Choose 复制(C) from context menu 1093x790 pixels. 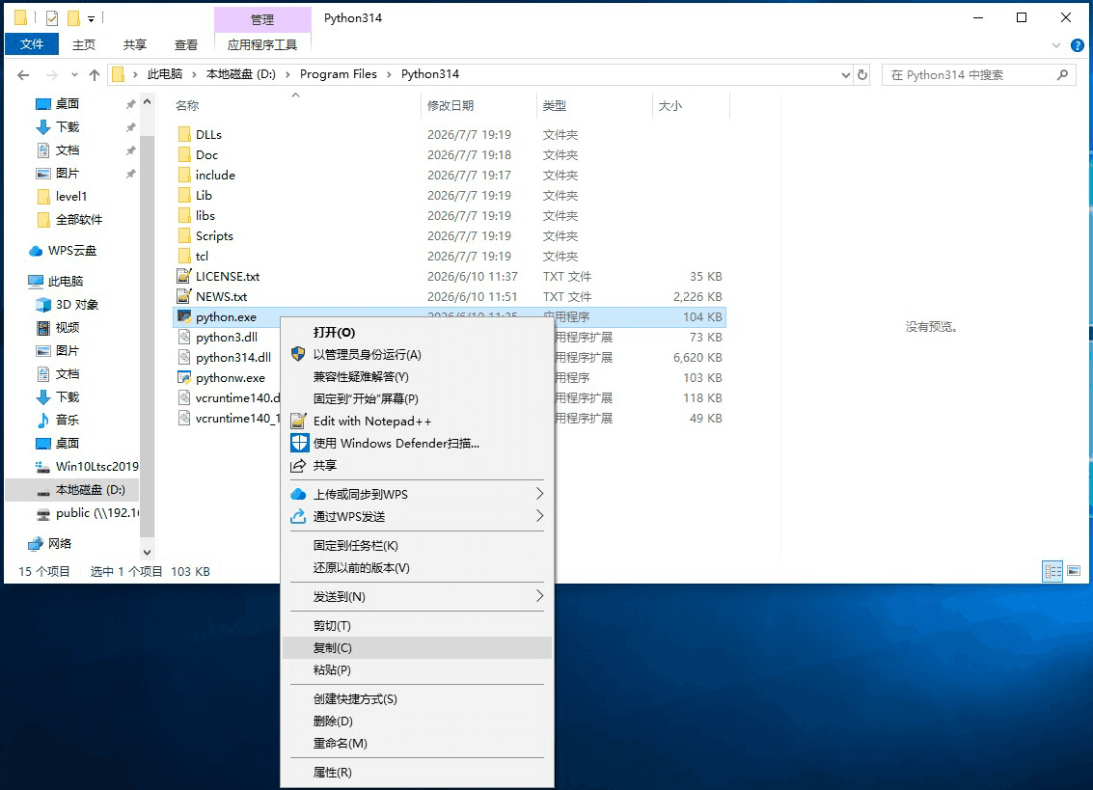(x=417, y=648)
